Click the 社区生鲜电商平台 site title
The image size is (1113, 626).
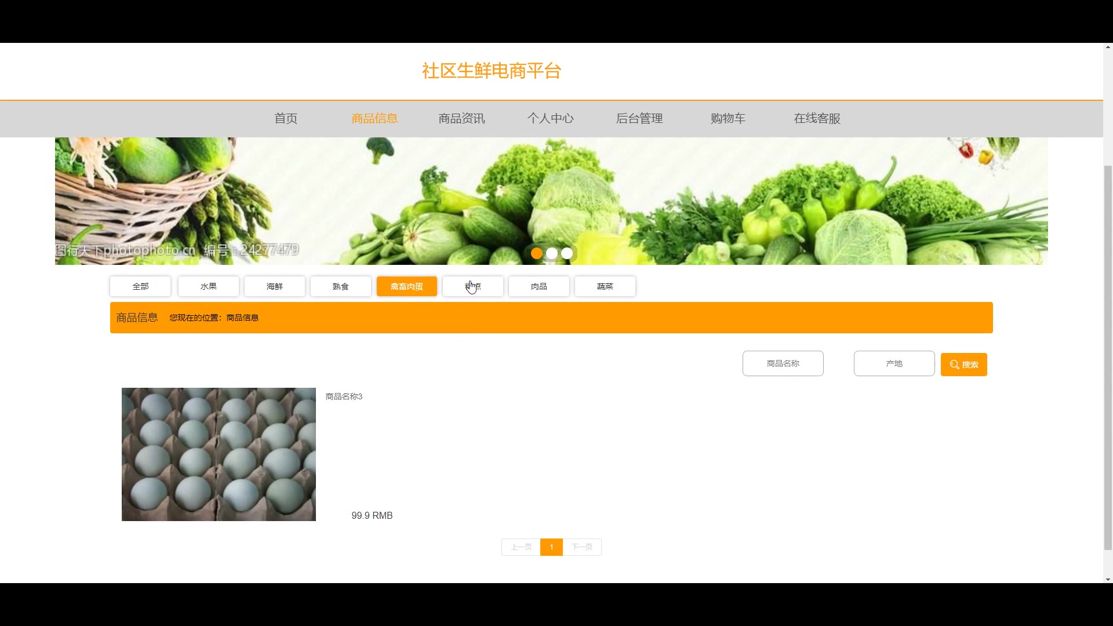point(492,71)
